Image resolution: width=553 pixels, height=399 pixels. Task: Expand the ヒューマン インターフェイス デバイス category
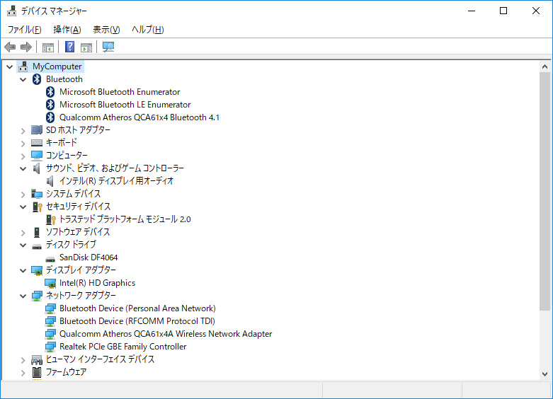(23, 360)
